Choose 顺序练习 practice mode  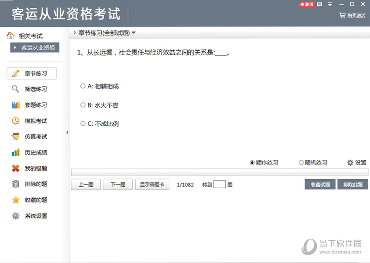[x=252, y=163]
